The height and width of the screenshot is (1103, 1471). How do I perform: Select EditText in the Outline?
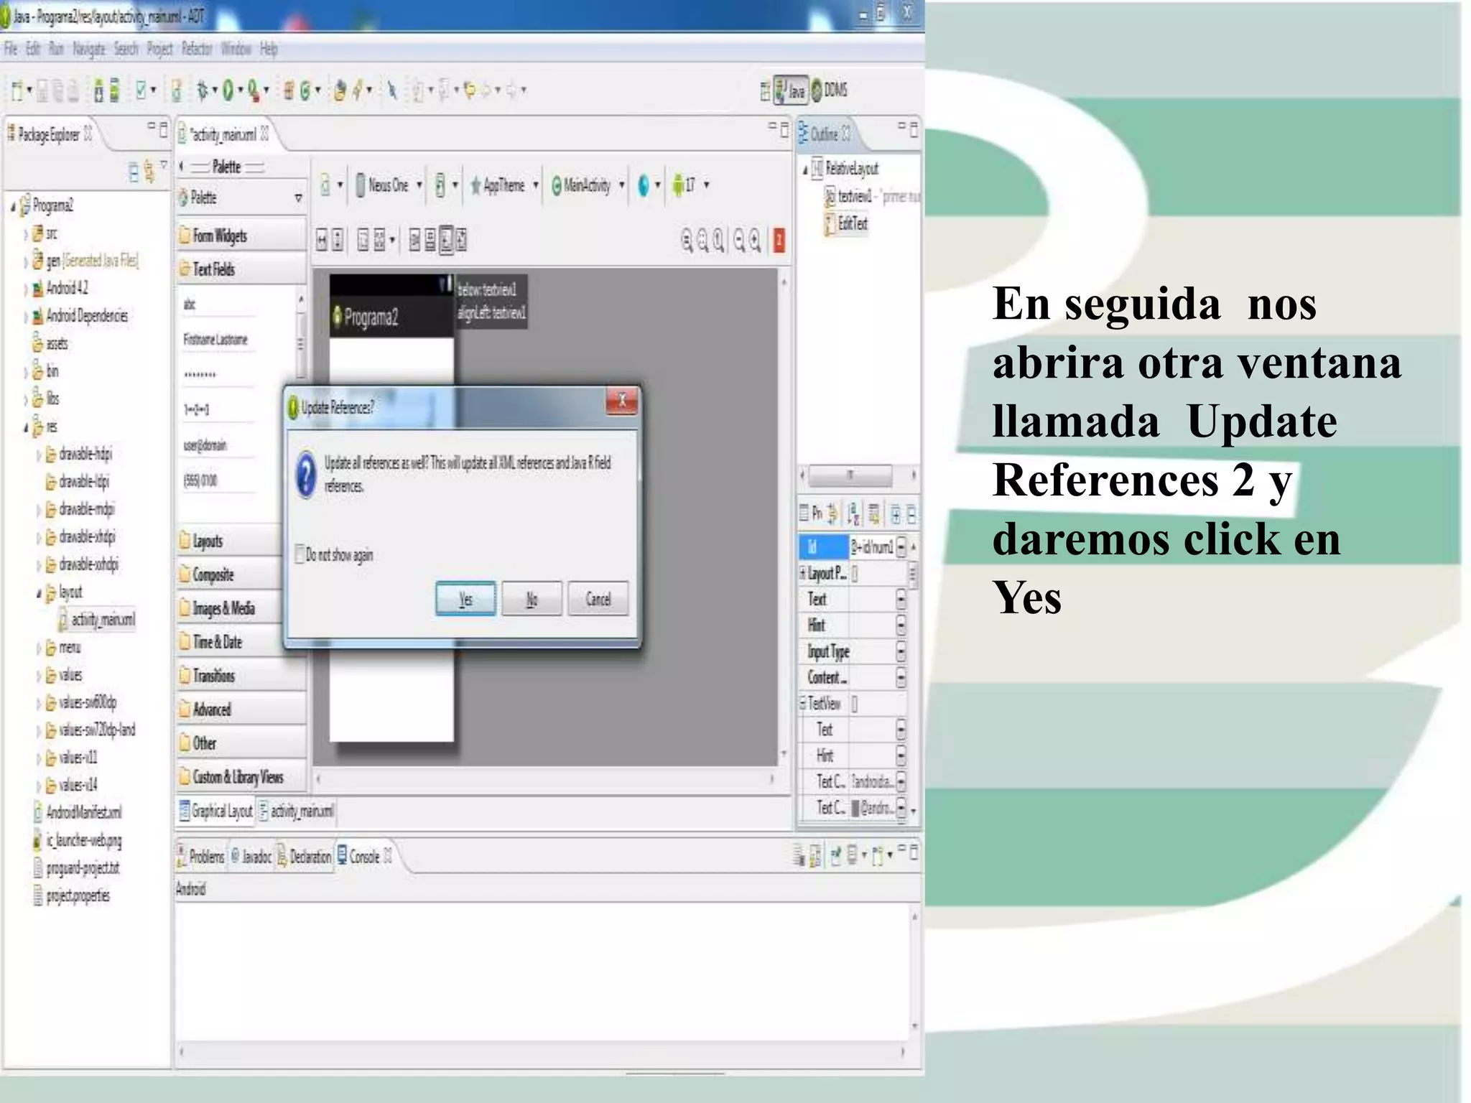tap(847, 223)
